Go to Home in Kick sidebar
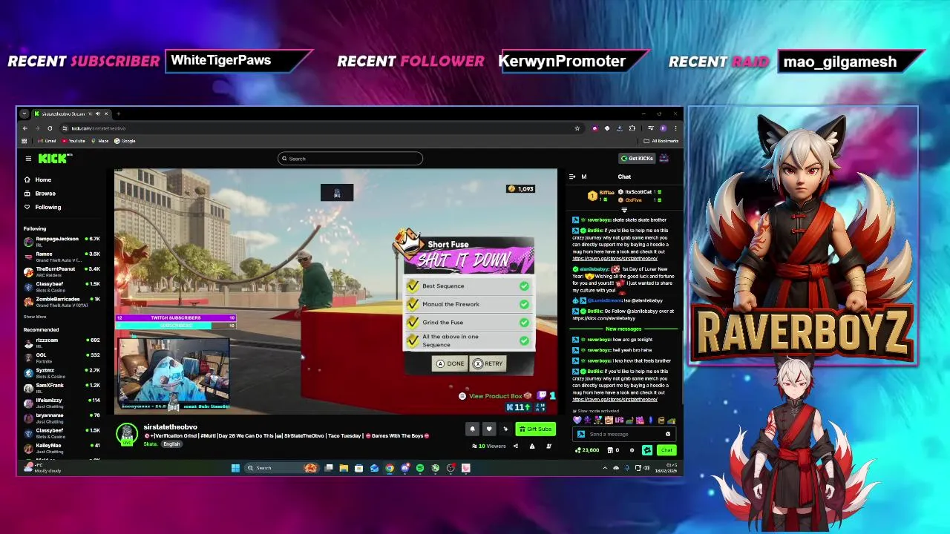The image size is (950, 534). point(37,179)
